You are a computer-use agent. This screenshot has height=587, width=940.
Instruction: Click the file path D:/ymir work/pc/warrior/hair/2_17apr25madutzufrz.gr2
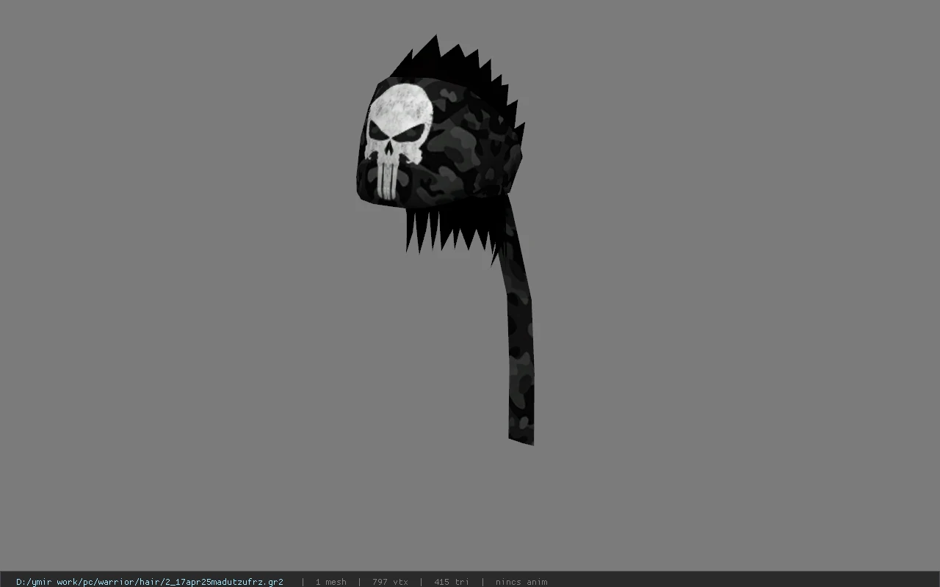click(150, 582)
